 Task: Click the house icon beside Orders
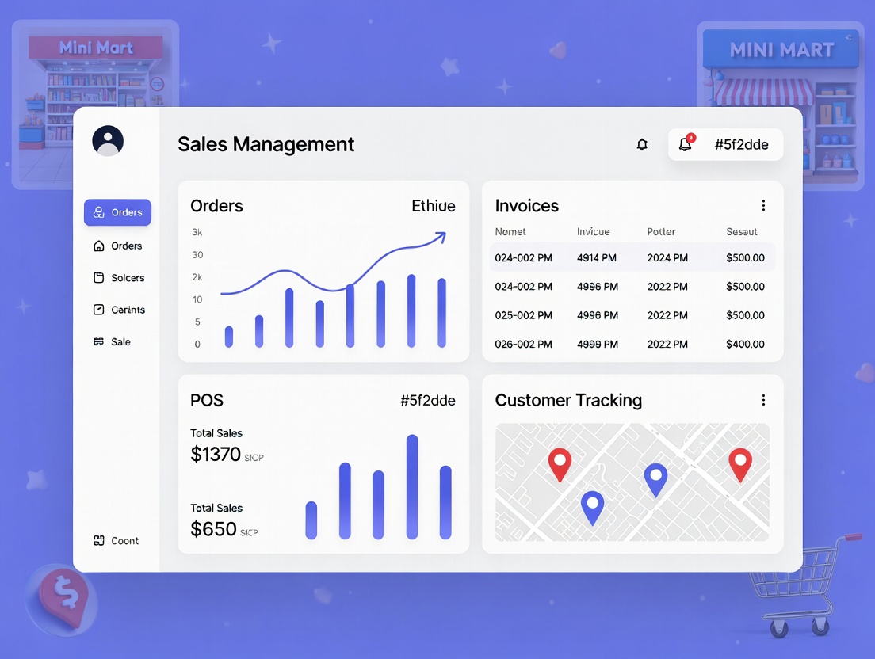click(99, 246)
